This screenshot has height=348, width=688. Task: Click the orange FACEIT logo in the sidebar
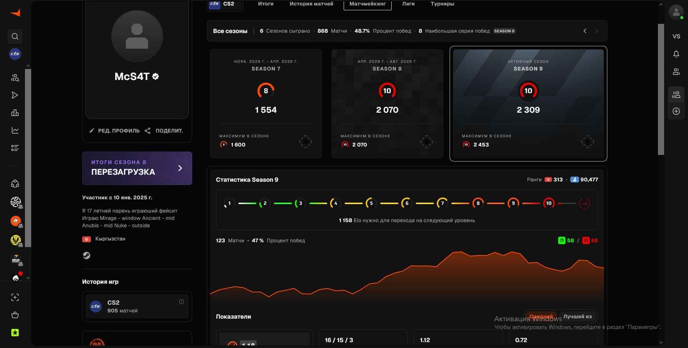[x=15, y=13]
